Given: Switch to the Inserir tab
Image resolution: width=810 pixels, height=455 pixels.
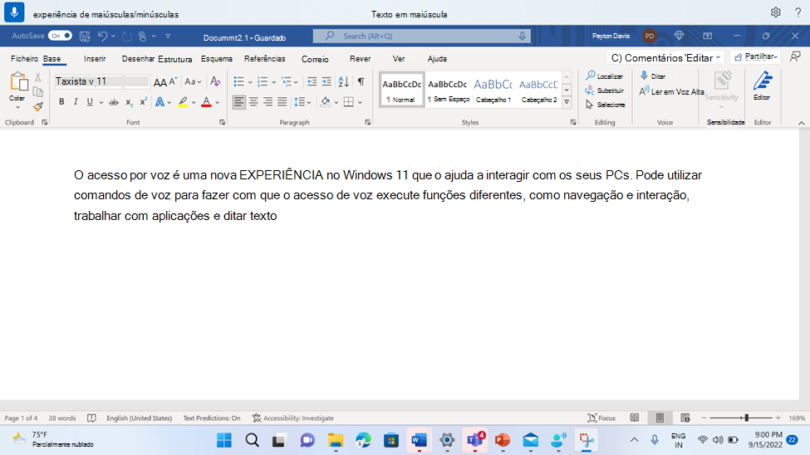Looking at the screenshot, I should coord(95,59).
